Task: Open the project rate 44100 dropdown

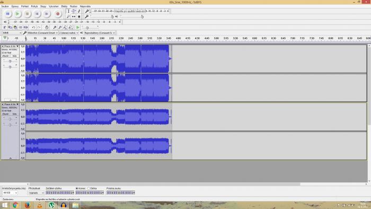Action: (x=10, y=193)
